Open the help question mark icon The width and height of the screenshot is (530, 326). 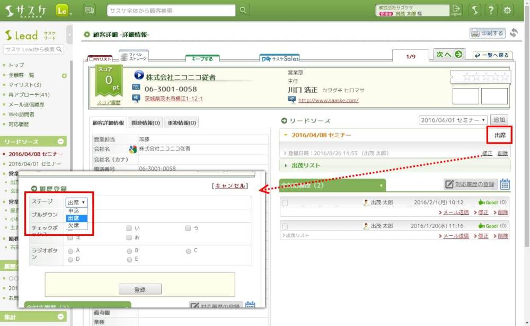(x=491, y=10)
